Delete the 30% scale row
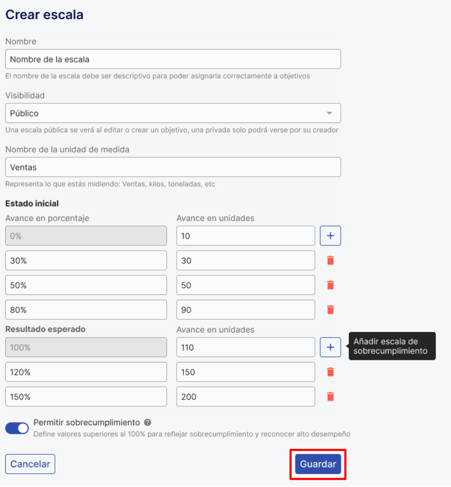The width and height of the screenshot is (451, 487). [x=331, y=261]
